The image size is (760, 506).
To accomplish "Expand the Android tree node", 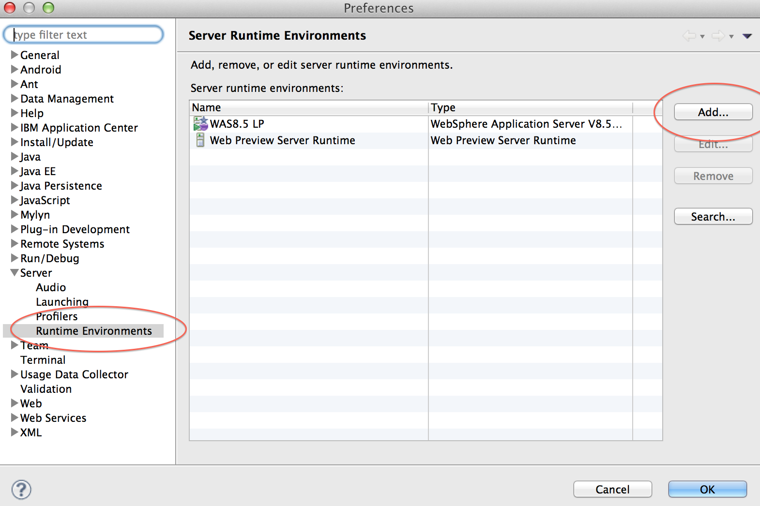I will click(x=15, y=69).
